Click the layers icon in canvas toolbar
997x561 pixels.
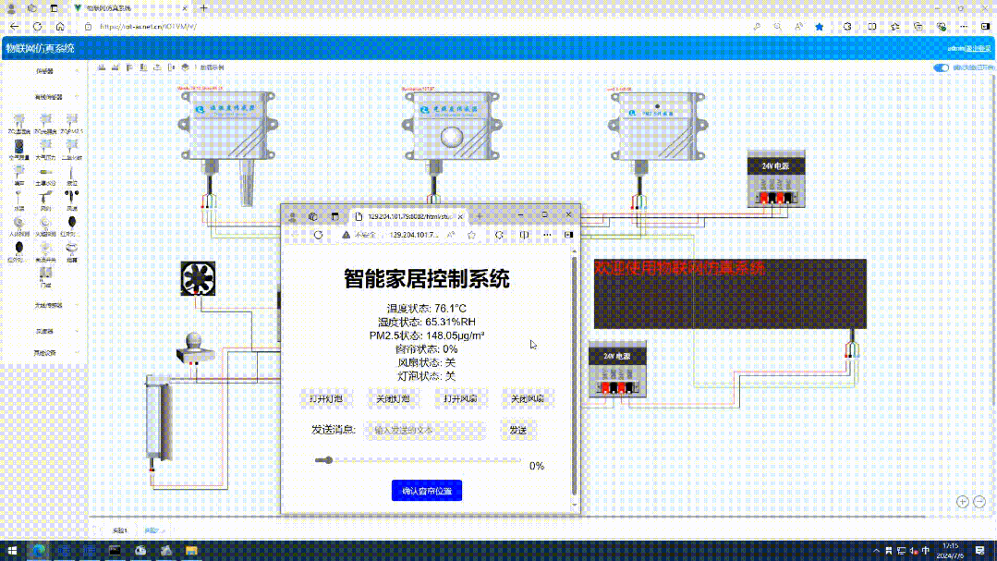pos(186,67)
